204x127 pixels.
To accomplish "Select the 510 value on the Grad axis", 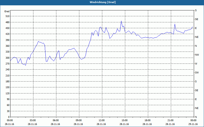I will pyautogui.click(x=8, y=16).
